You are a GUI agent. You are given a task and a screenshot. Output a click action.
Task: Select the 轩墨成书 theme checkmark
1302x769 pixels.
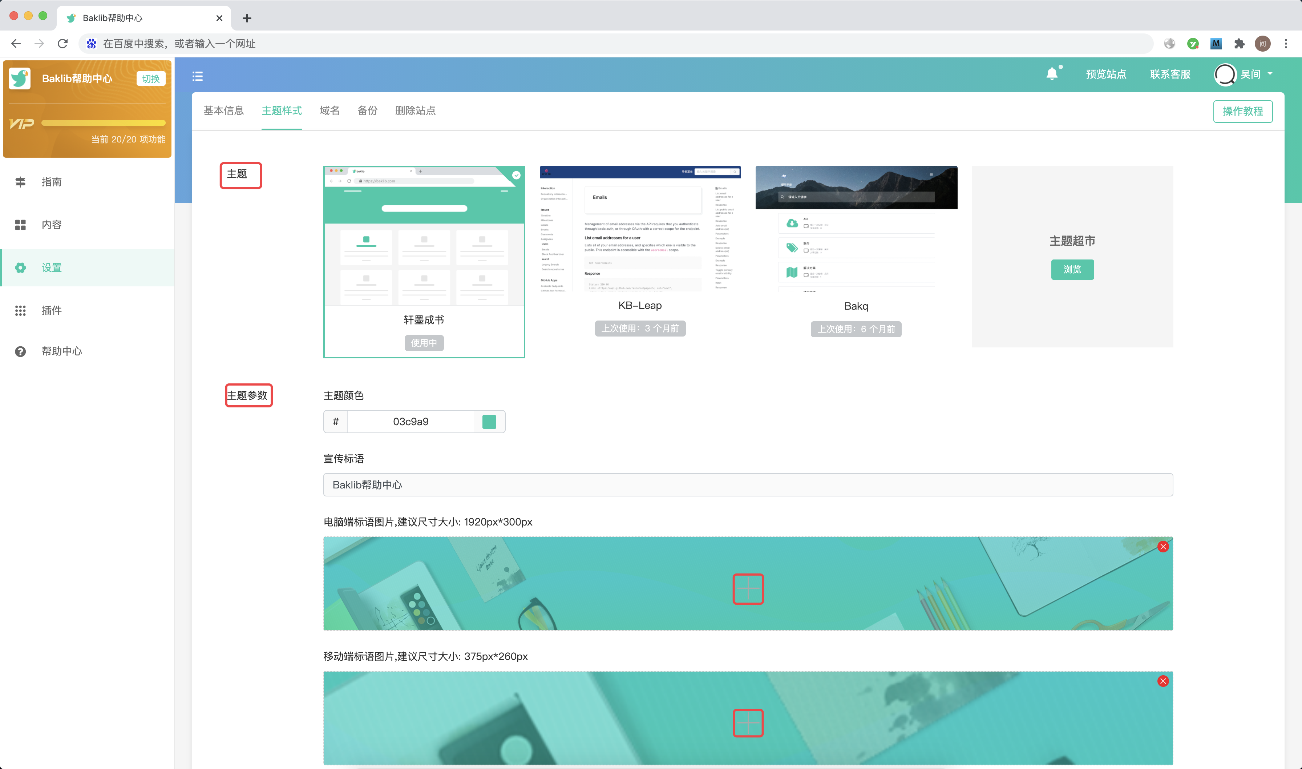pos(516,175)
